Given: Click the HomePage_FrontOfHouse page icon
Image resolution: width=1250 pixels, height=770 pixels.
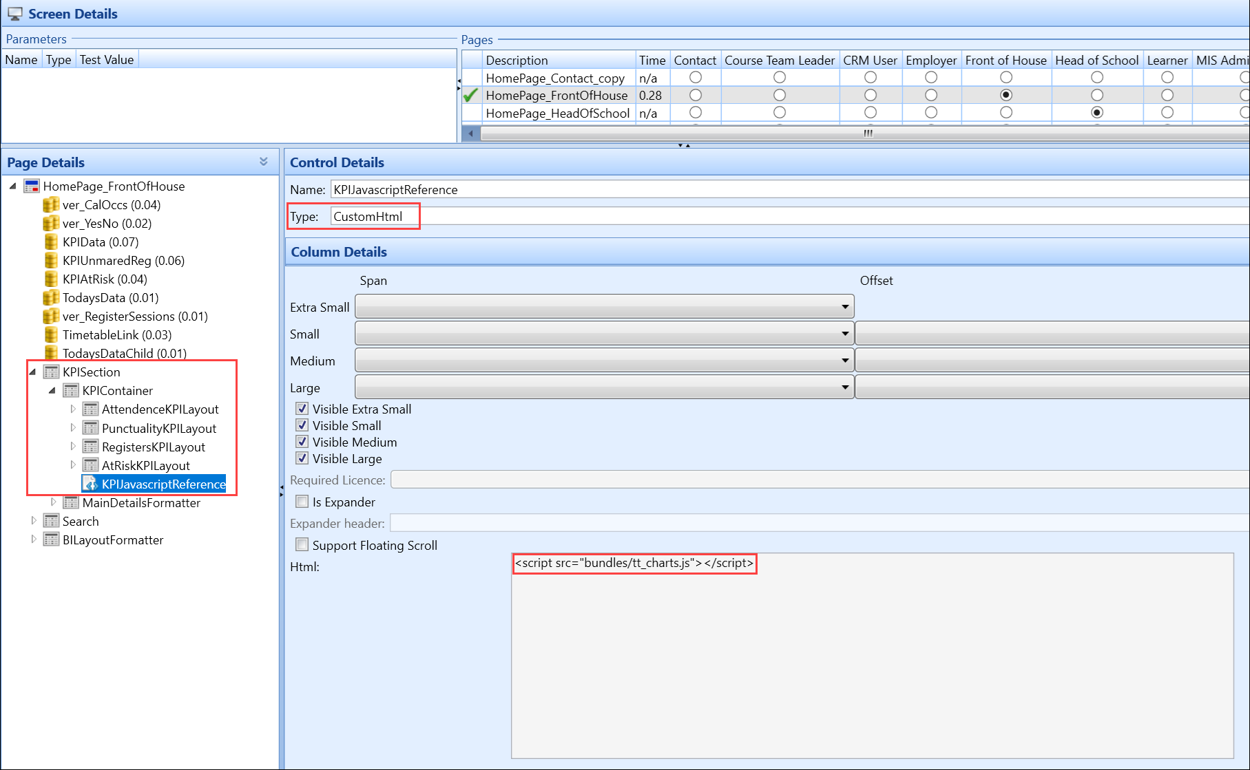Looking at the screenshot, I should click(32, 186).
